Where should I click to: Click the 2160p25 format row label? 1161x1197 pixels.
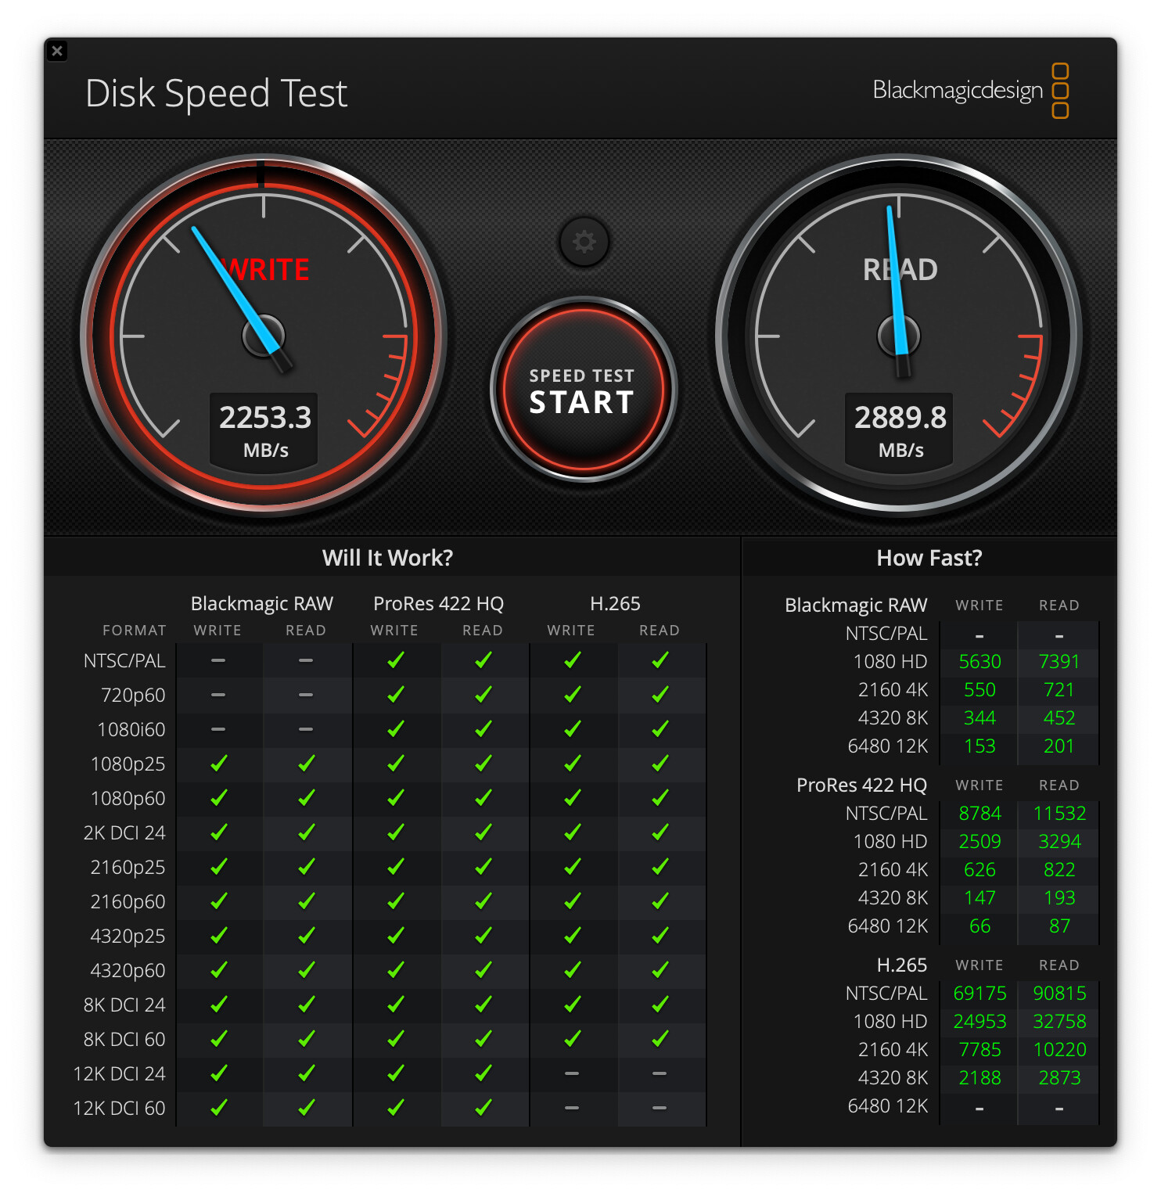(128, 868)
